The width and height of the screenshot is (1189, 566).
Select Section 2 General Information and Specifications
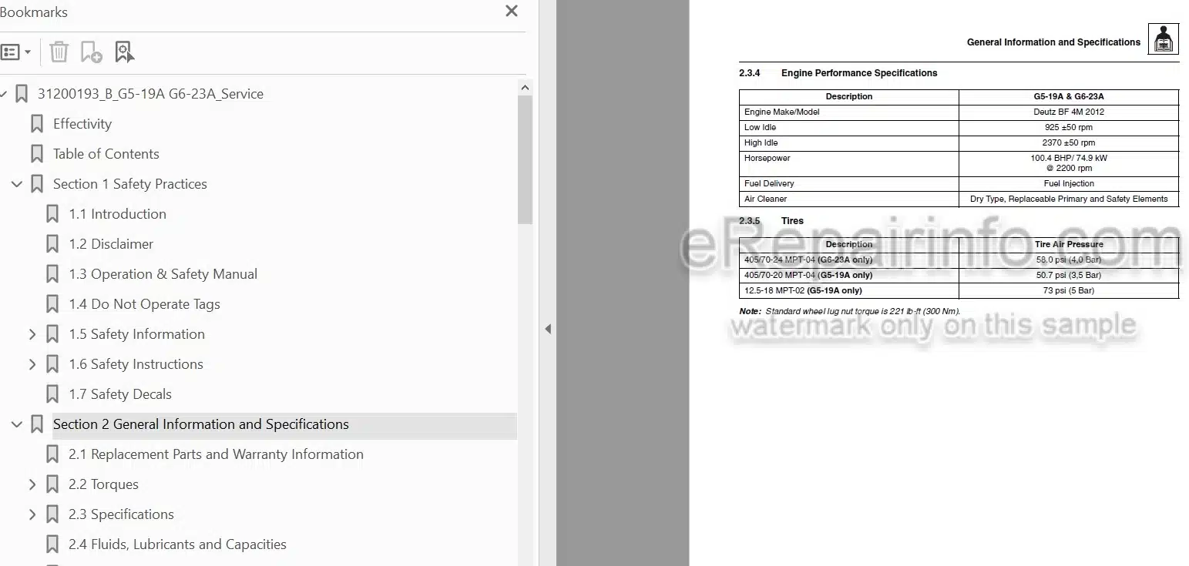point(201,424)
